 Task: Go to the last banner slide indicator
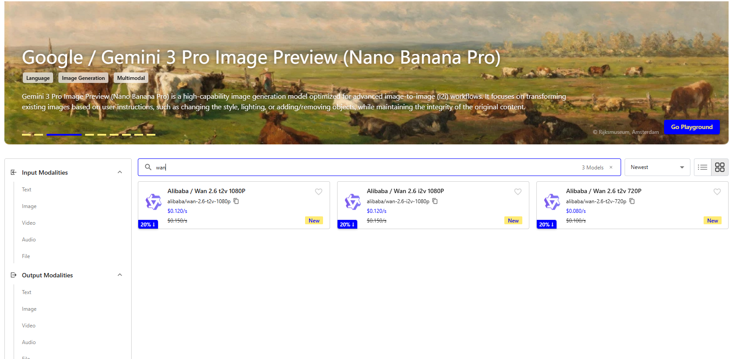pos(151,135)
